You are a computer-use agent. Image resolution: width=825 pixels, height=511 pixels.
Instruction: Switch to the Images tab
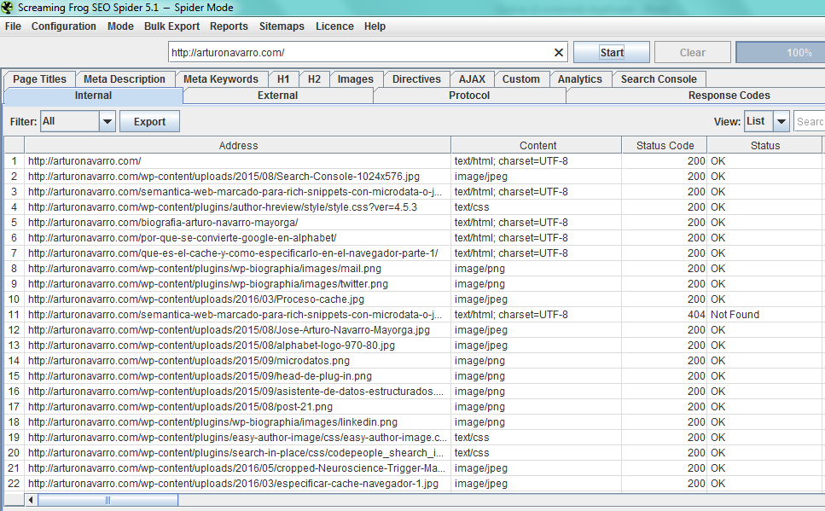355,79
